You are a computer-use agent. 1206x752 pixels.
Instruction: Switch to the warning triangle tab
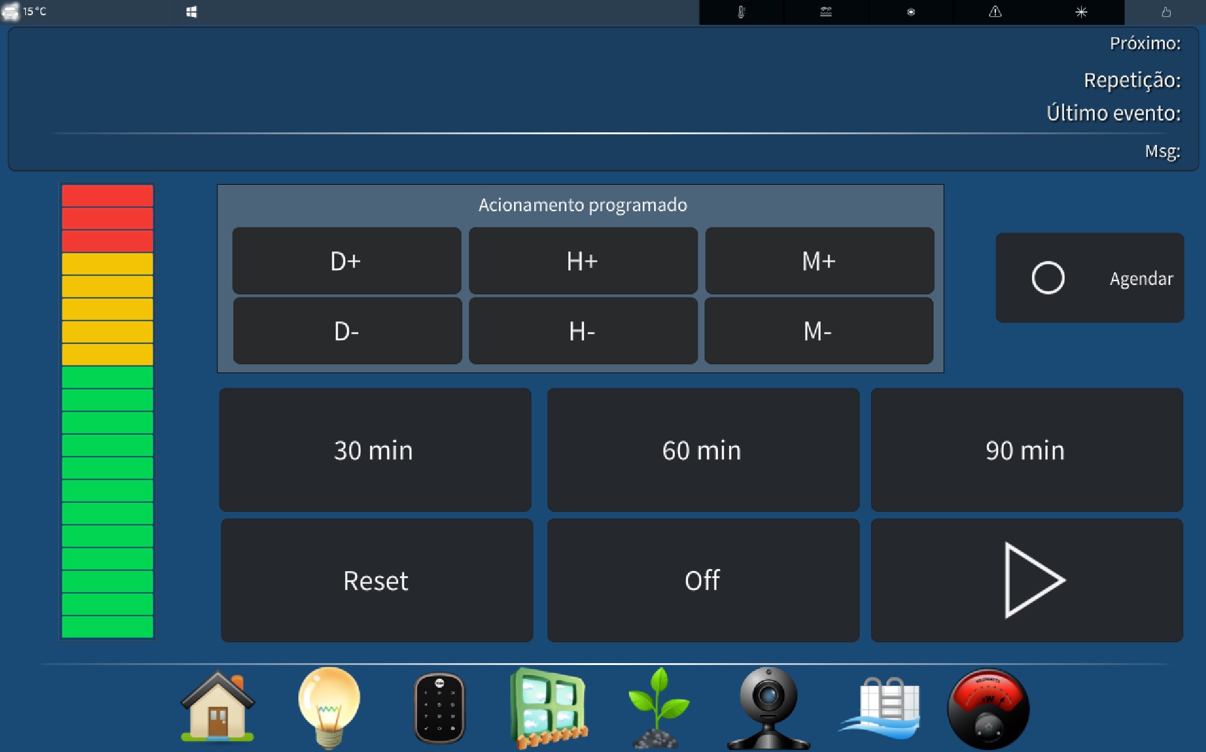995,12
